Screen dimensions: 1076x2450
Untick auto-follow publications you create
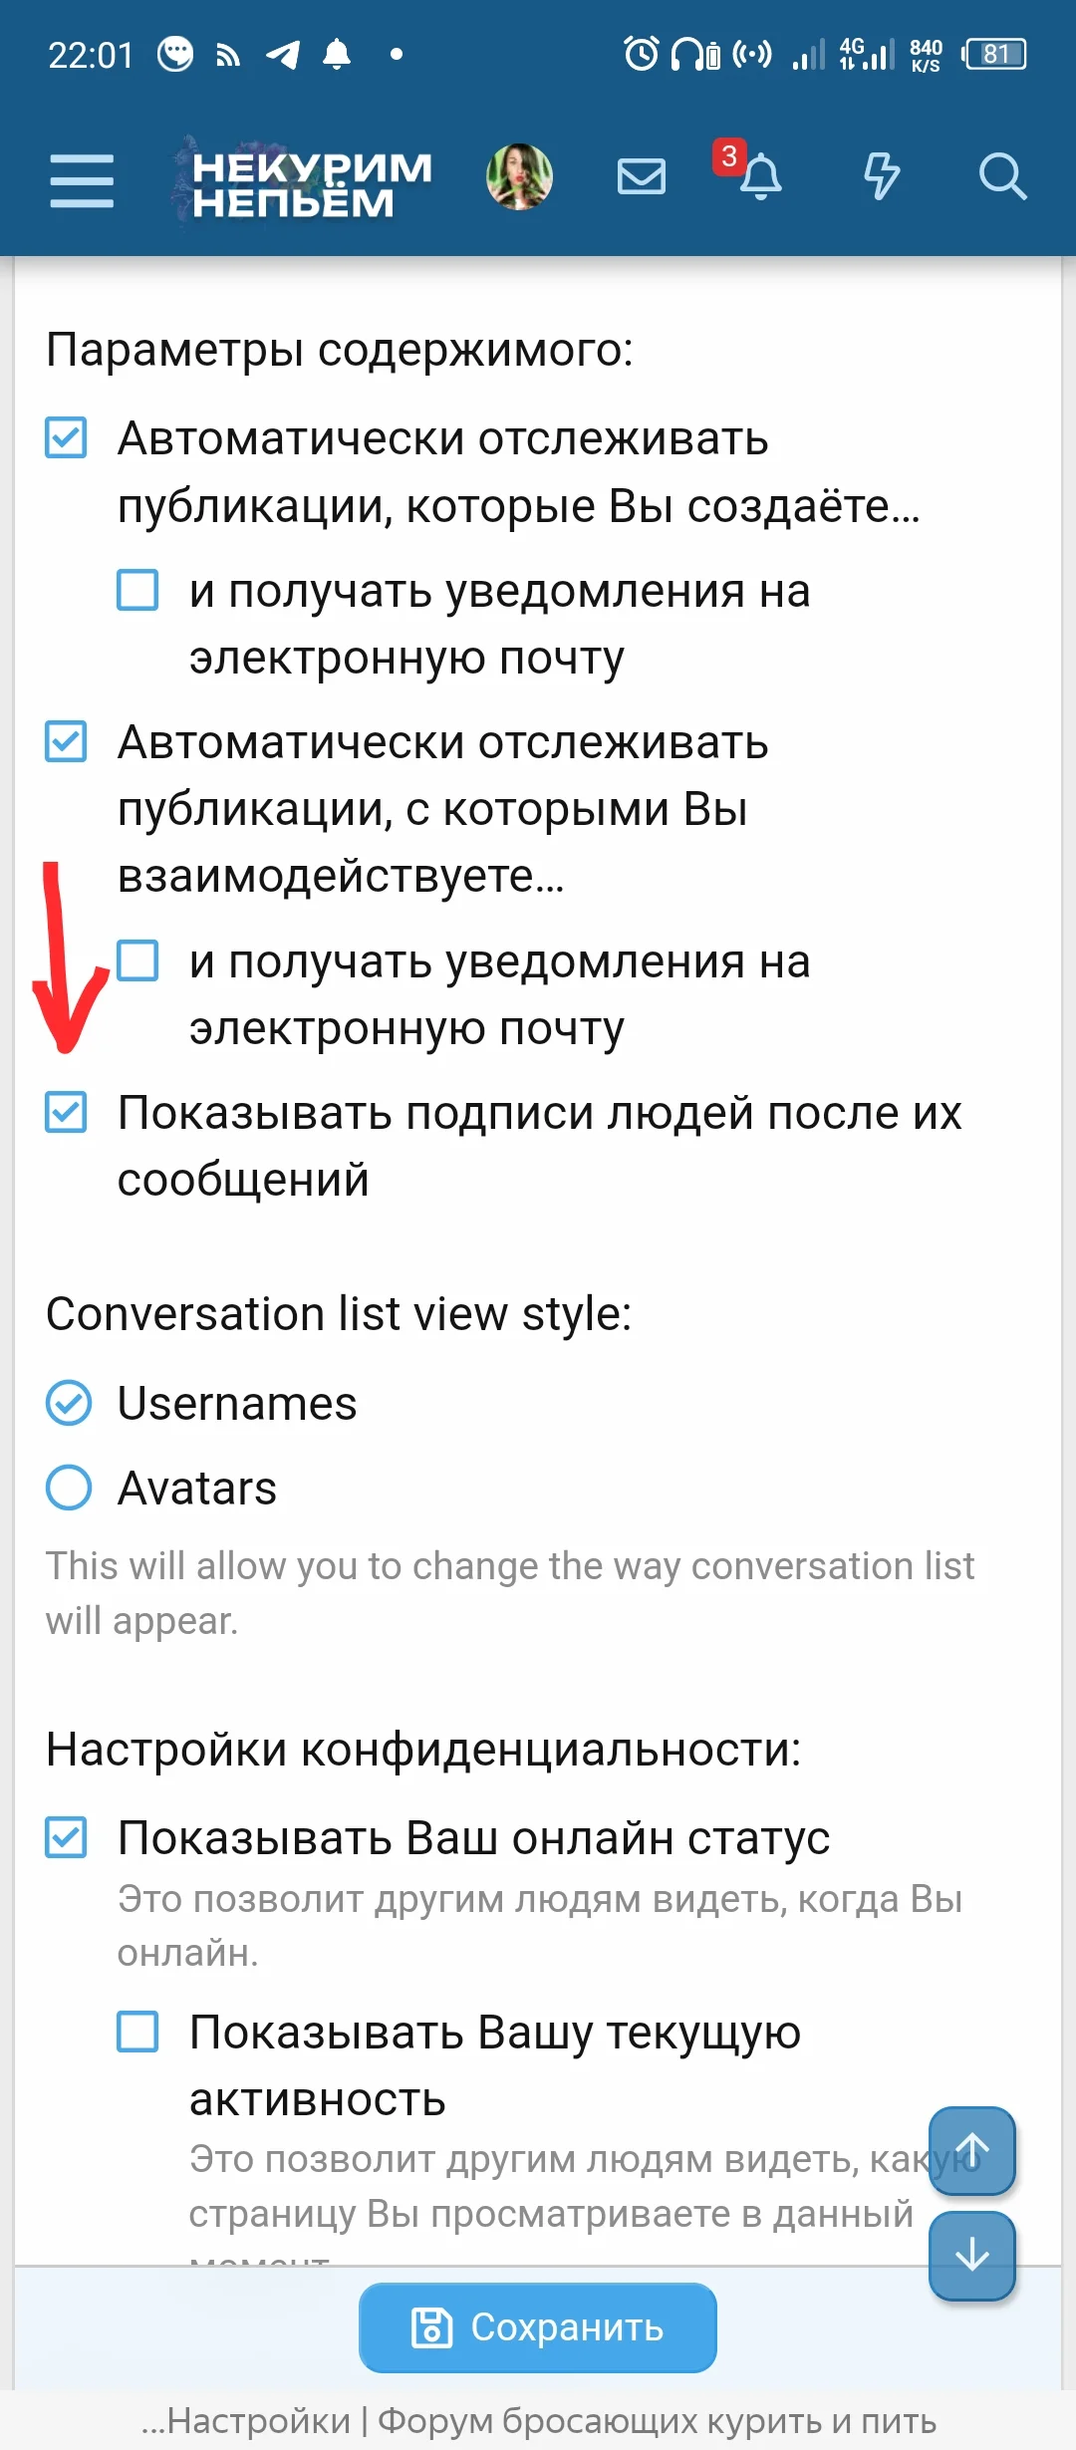click(67, 437)
